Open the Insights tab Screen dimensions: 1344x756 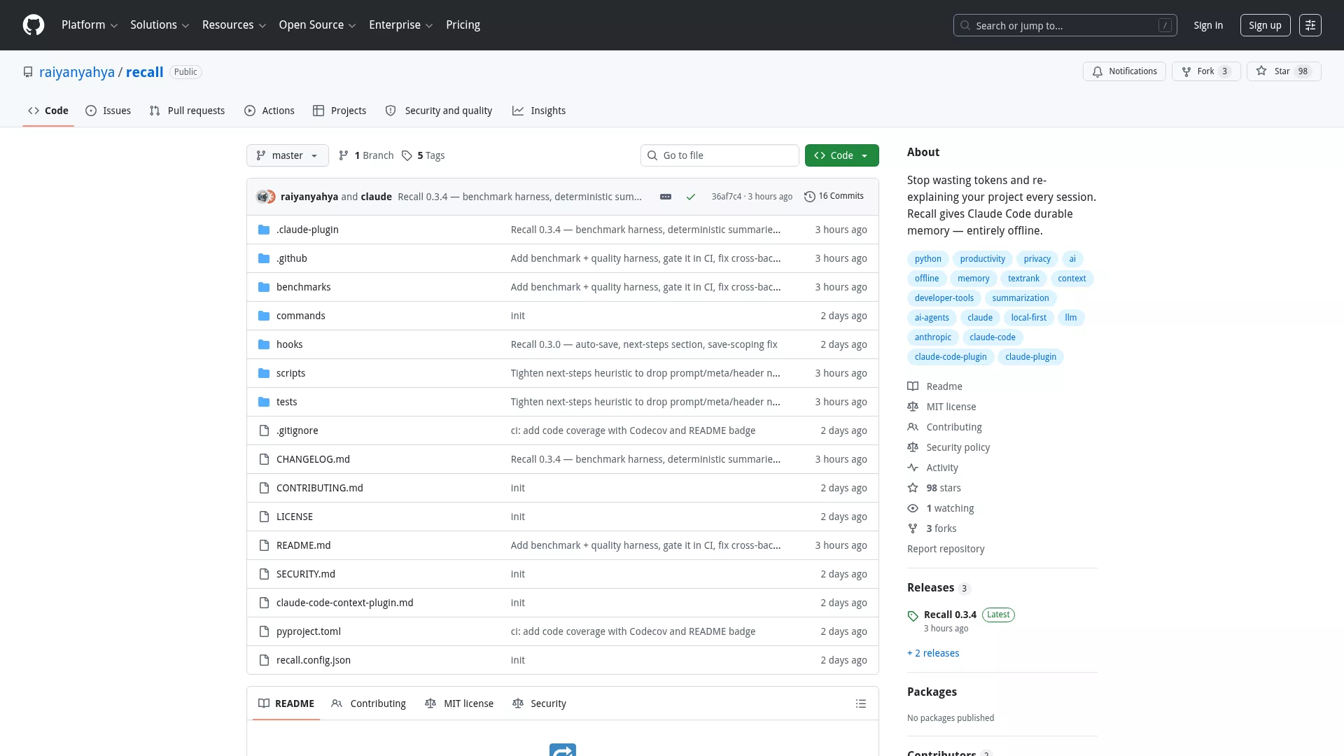[x=539, y=111]
